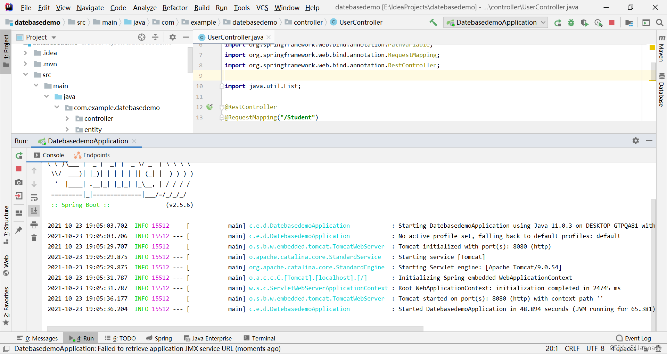
Task: Open 0: Messages tool window
Action: tap(37, 338)
